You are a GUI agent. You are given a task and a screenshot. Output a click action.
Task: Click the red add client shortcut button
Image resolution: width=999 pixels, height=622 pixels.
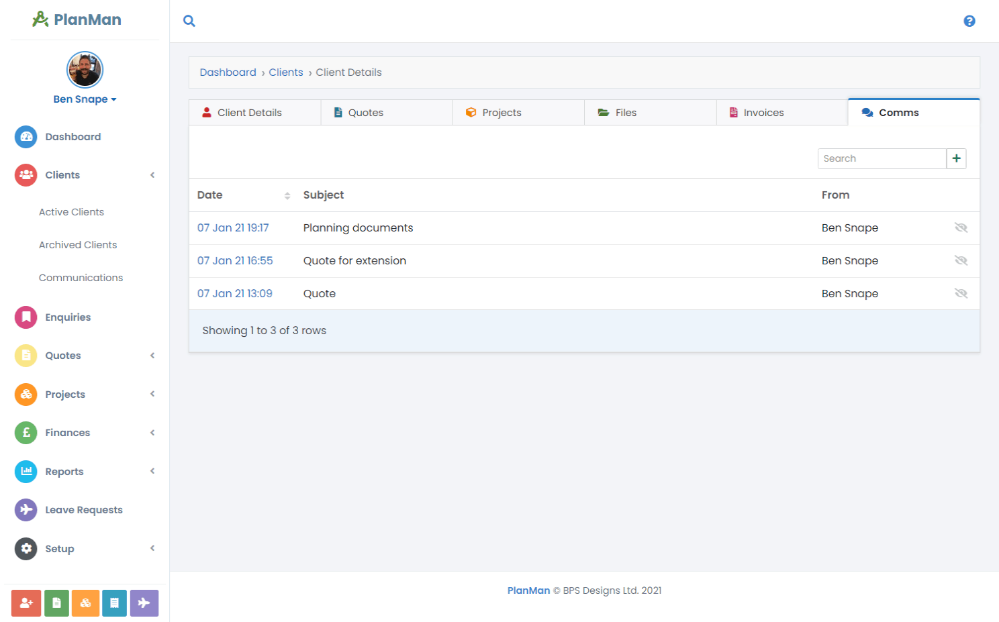pos(26,603)
